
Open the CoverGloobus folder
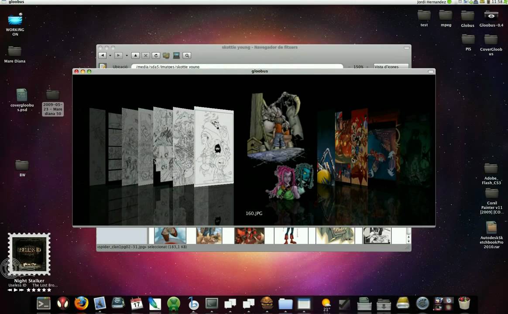(x=491, y=45)
